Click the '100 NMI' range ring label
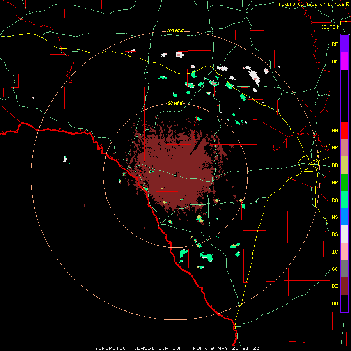Image resolution: width=351 pixels, height=351 pixels. pyautogui.click(x=175, y=31)
